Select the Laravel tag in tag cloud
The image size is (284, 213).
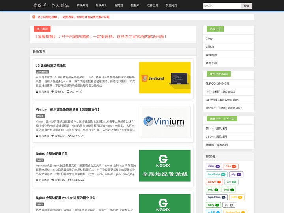pyautogui.click(x=215, y=182)
